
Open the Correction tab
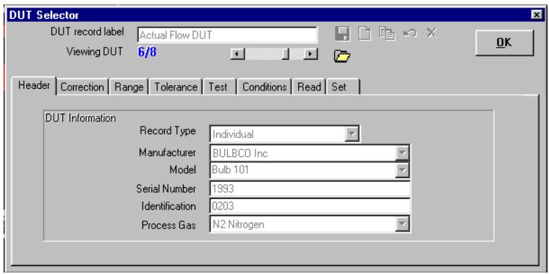[x=82, y=87]
